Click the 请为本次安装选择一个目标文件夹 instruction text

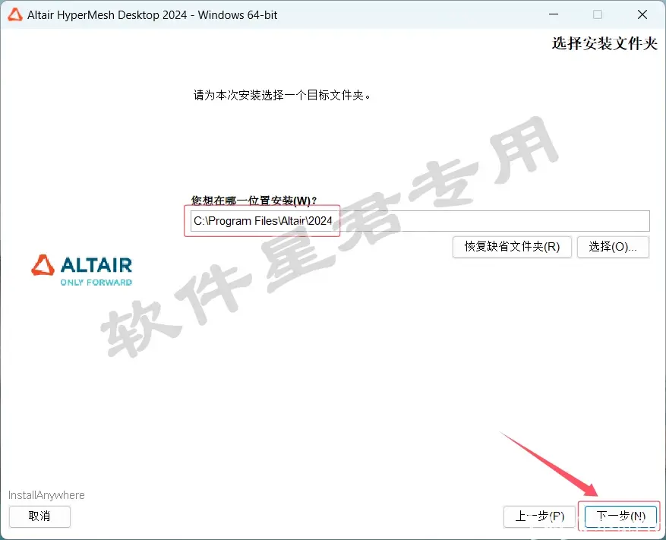click(x=282, y=95)
